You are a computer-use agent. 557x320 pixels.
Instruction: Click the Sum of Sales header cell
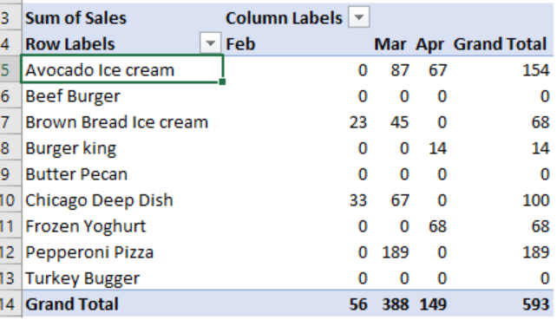point(122,17)
